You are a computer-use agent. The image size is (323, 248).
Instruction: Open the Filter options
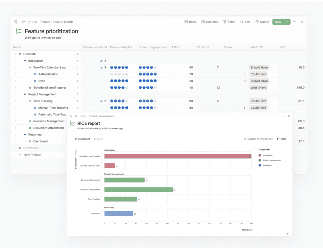coord(229,22)
